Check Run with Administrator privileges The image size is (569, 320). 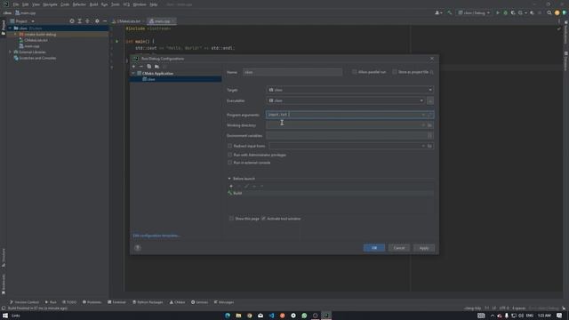[x=229, y=155]
